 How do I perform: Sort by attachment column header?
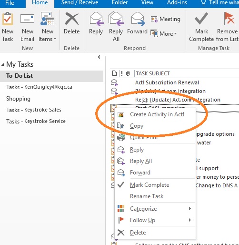(128, 73)
